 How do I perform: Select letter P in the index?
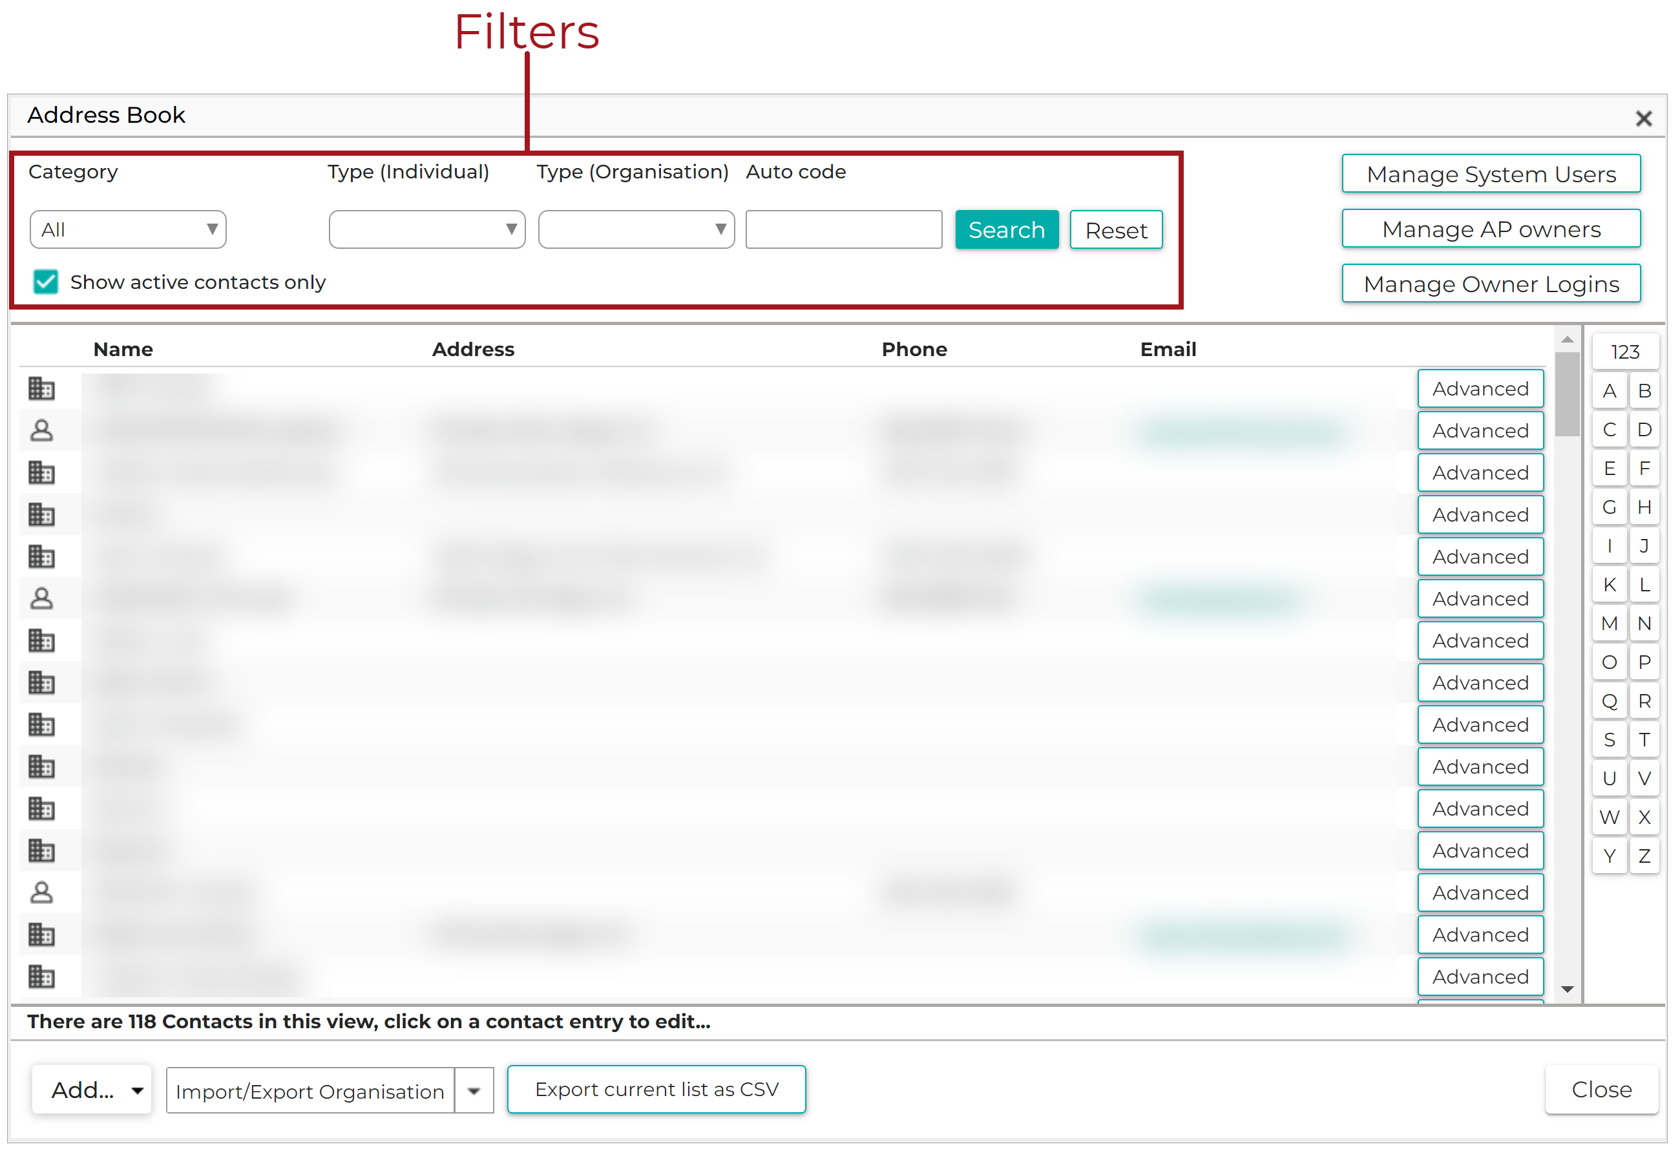click(1644, 662)
